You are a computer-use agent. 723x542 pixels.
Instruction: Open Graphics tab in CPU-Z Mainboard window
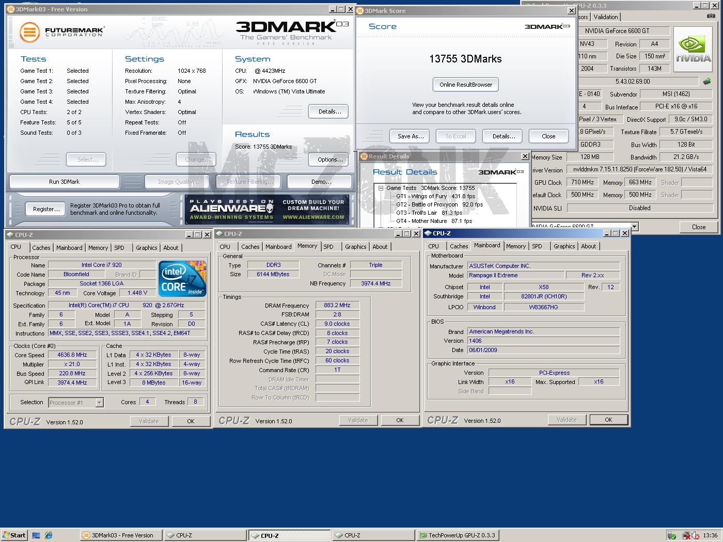point(564,246)
